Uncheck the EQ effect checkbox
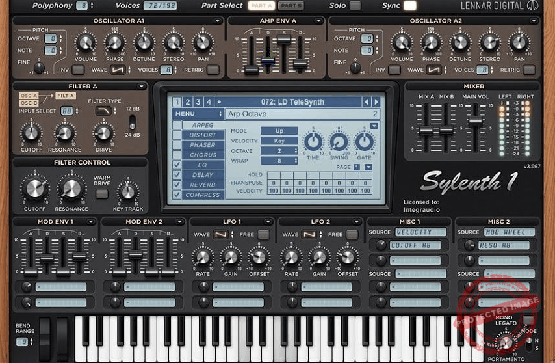The height and width of the screenshot is (363, 555). [177, 165]
